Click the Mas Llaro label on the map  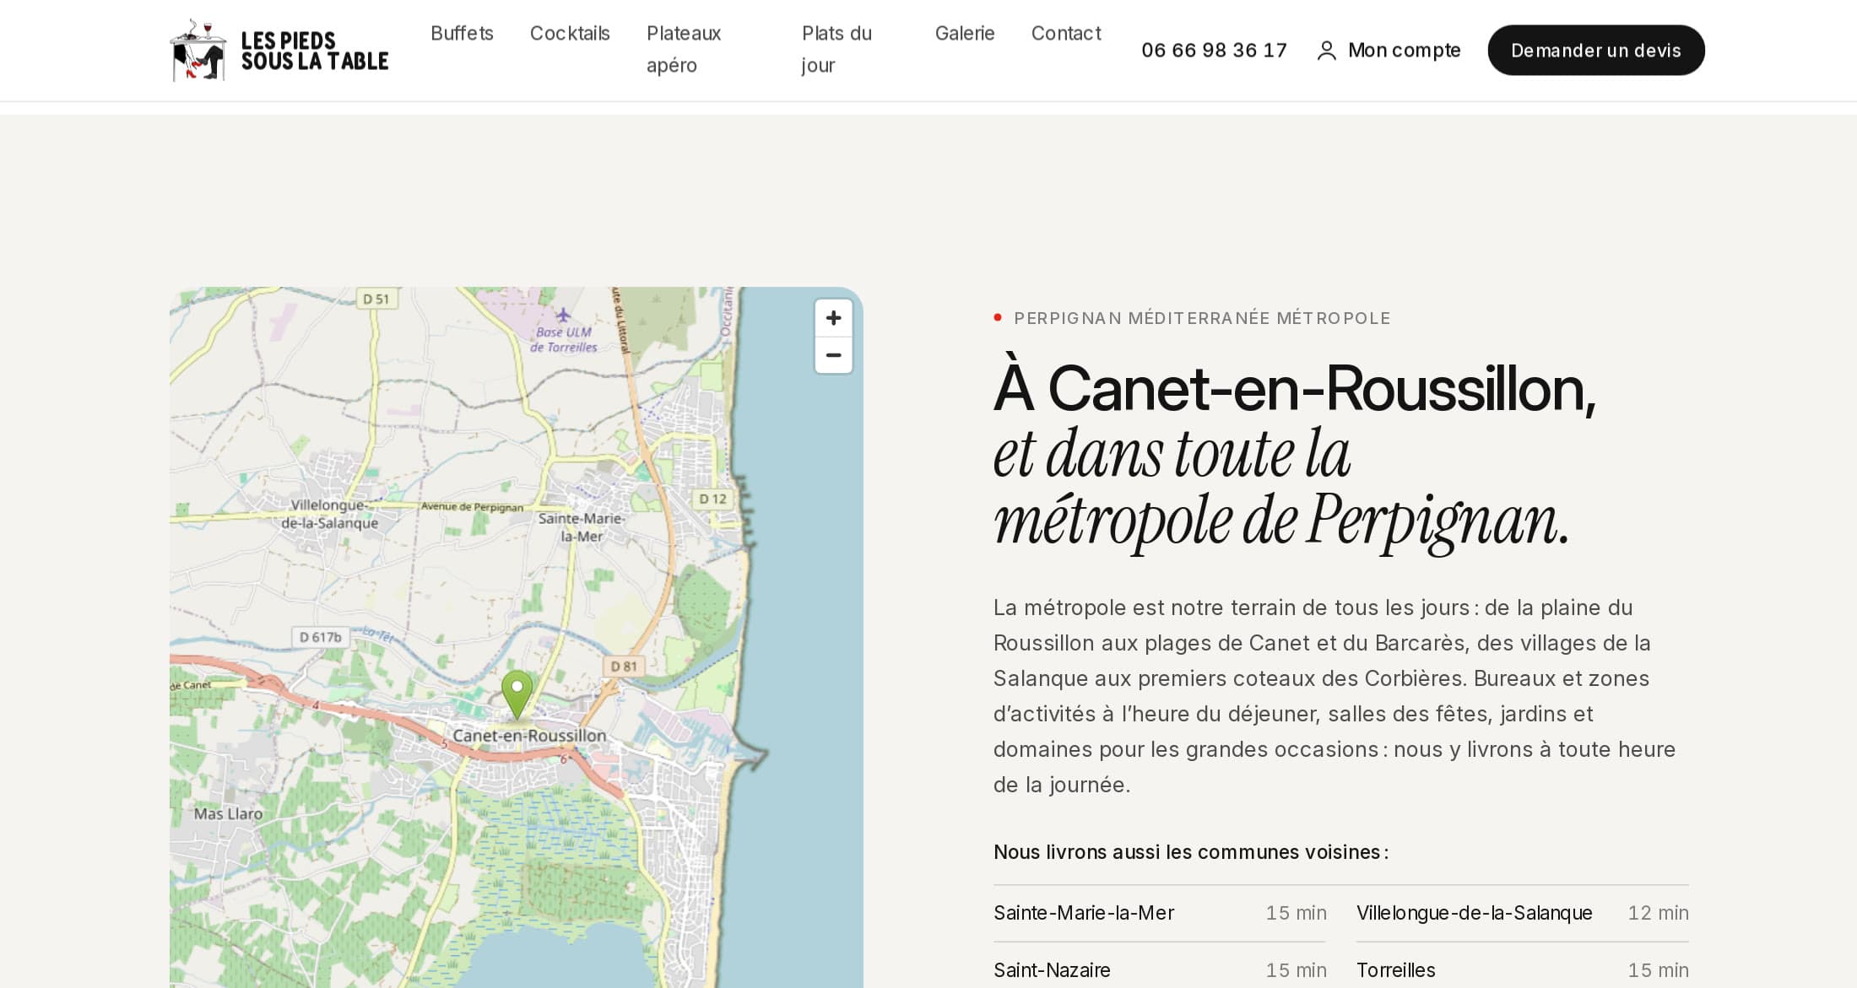coord(228,814)
